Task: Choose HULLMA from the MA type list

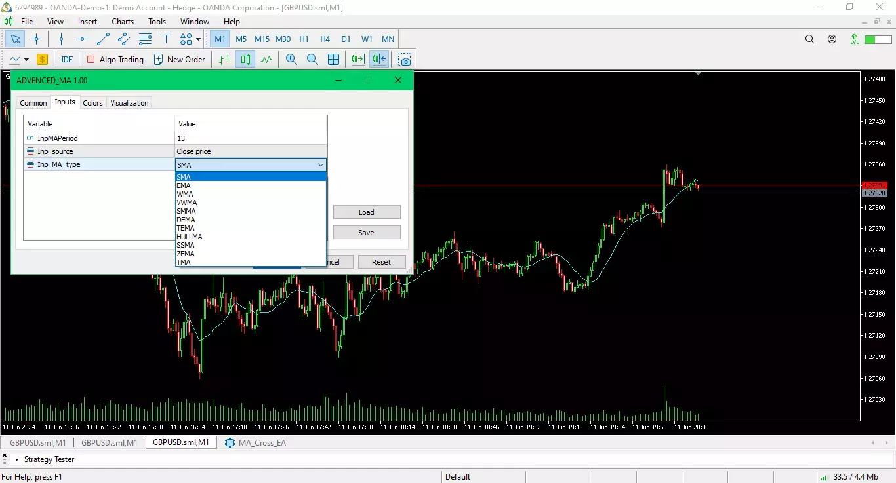Action: point(190,237)
